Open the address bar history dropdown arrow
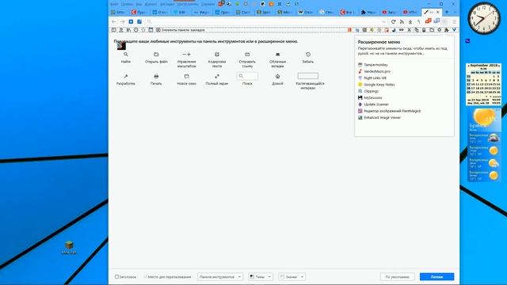Image resolution: width=507 pixels, height=285 pixels. tap(383, 21)
